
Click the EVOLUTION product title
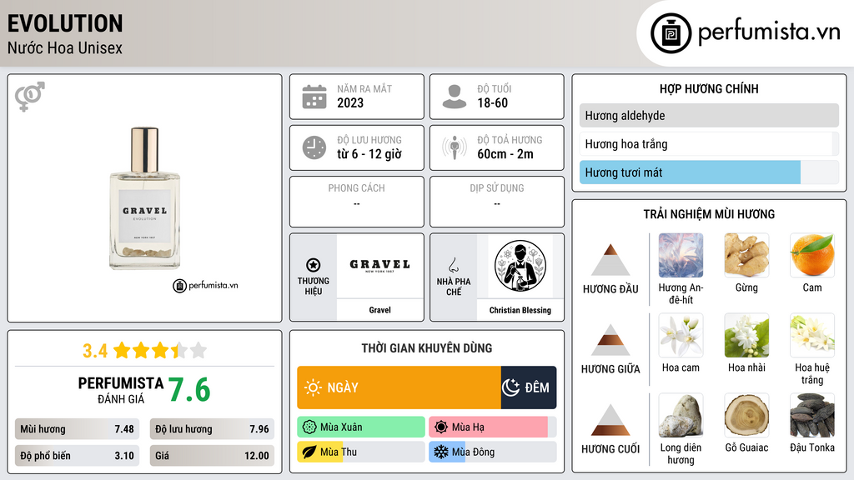tap(65, 23)
